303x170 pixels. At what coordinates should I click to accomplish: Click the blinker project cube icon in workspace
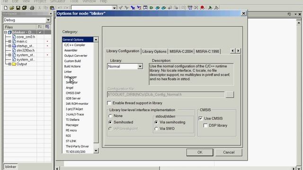9,32
